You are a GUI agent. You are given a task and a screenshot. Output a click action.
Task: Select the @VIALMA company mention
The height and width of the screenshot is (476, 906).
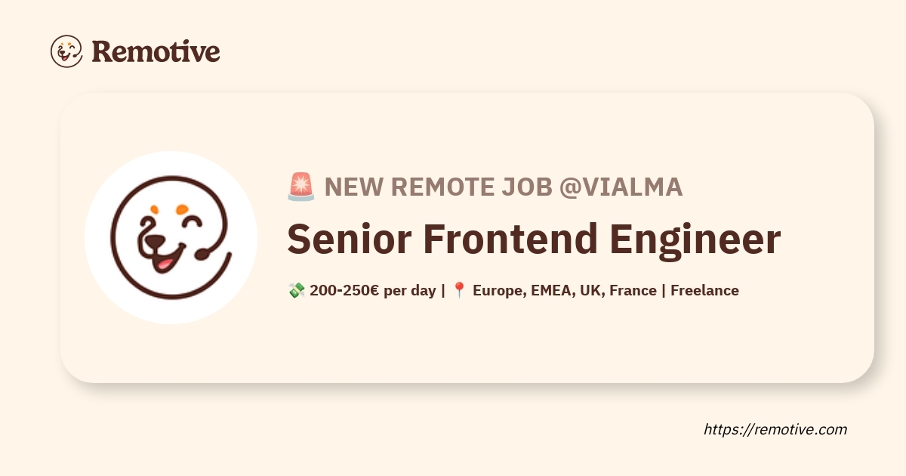pyautogui.click(x=621, y=187)
